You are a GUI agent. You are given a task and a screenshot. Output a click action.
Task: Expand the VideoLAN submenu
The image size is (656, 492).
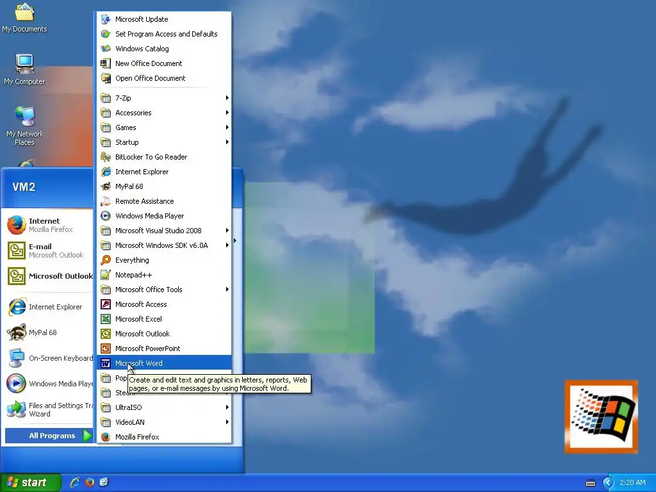164,422
